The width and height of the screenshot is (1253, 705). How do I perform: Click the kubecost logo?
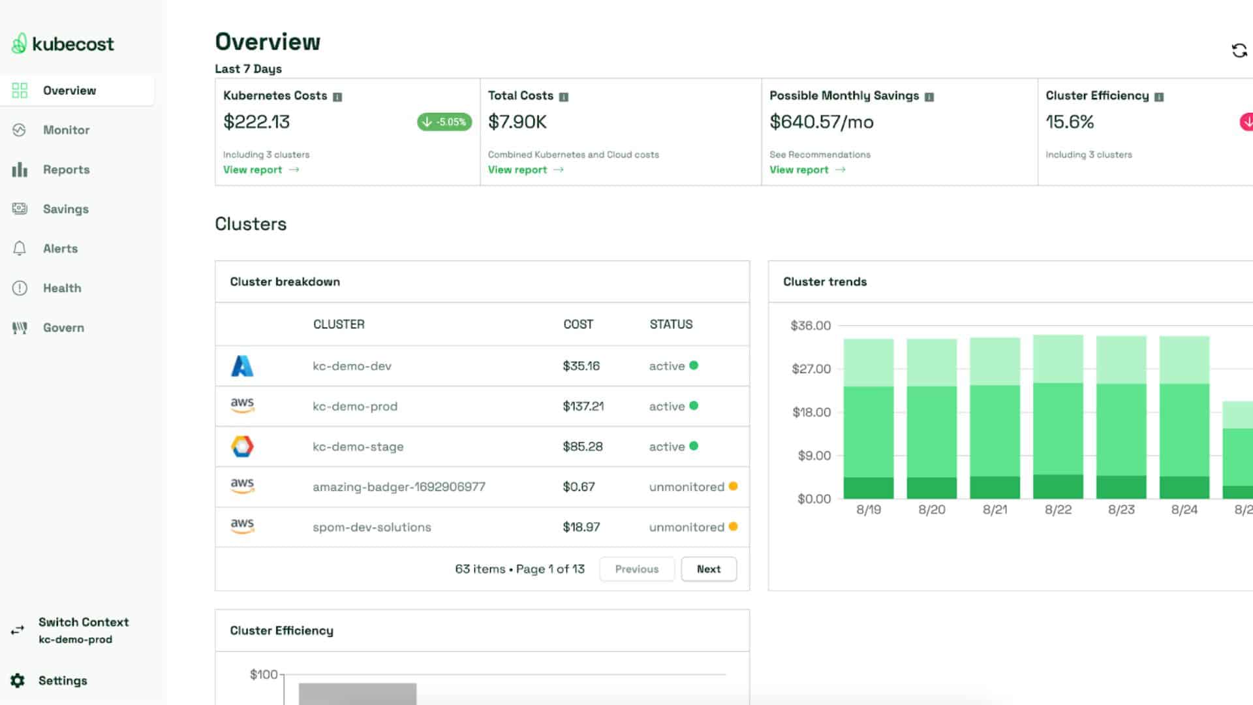coord(63,44)
